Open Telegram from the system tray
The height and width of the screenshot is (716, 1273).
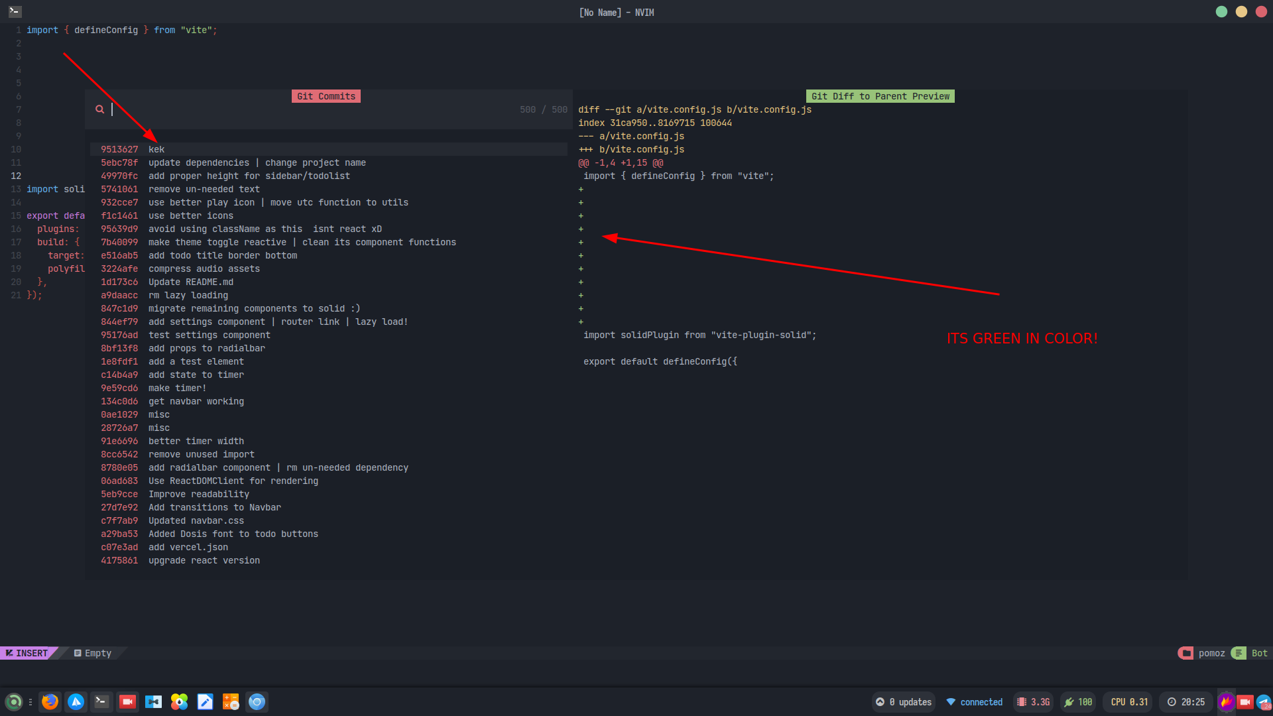click(x=1264, y=701)
